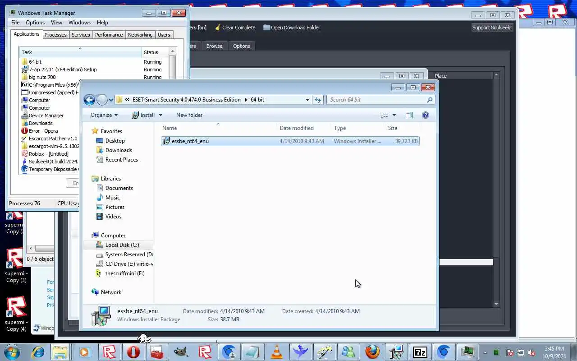Switch to Options tab in Soulseek
Viewport: 577px width, 361px height.
(242, 46)
